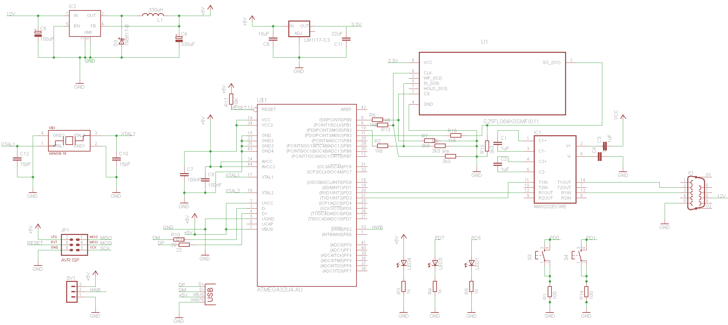Select the LM1117-3.3 regulator symbol
Screen dimensions: 728x325
click(x=299, y=29)
